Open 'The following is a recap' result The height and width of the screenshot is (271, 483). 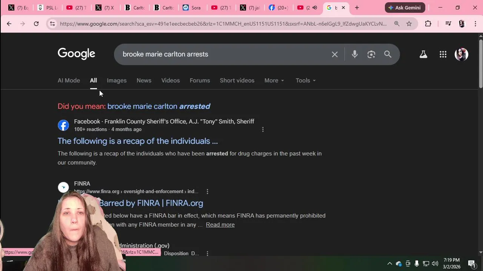point(138,141)
